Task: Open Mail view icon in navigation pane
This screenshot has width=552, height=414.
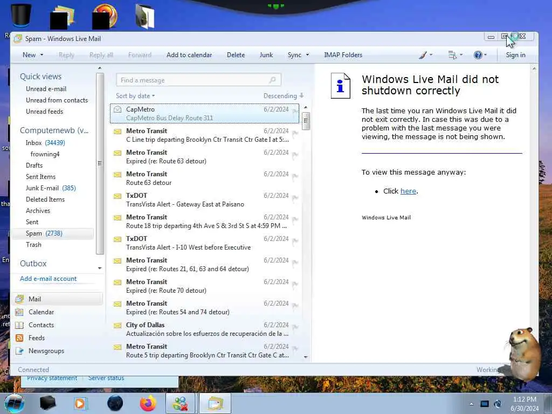Action: pos(20,299)
